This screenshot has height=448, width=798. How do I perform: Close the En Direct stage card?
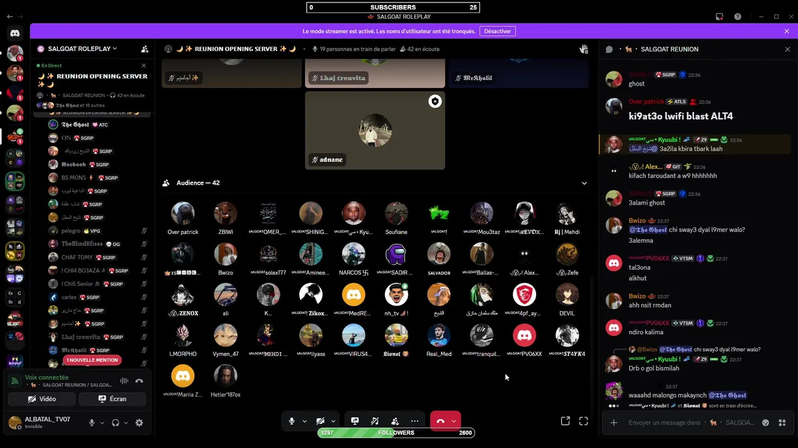pyautogui.click(x=144, y=65)
